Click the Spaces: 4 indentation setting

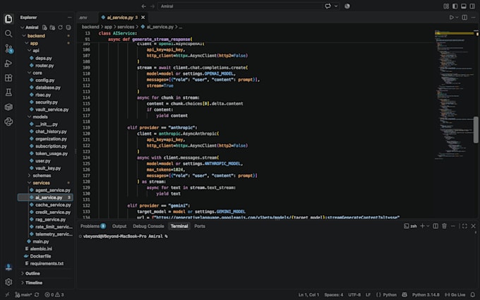[334, 295]
